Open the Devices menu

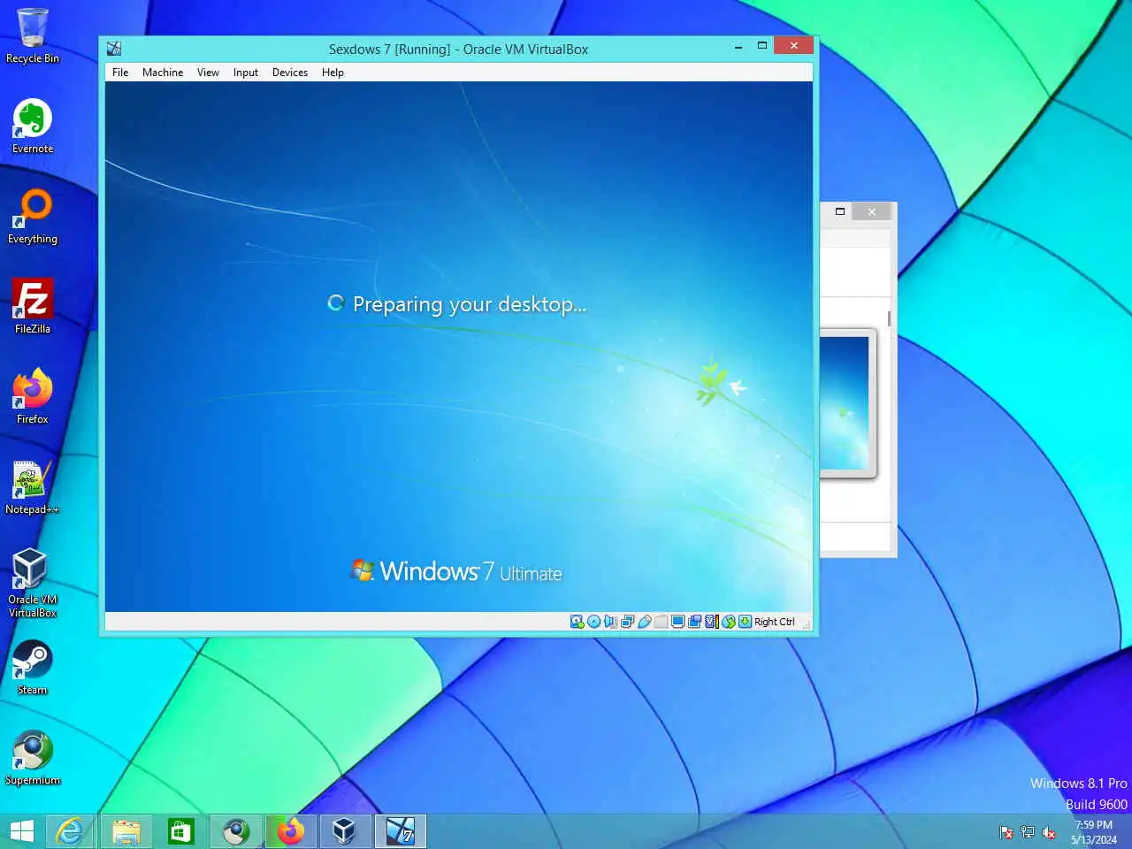[290, 73]
